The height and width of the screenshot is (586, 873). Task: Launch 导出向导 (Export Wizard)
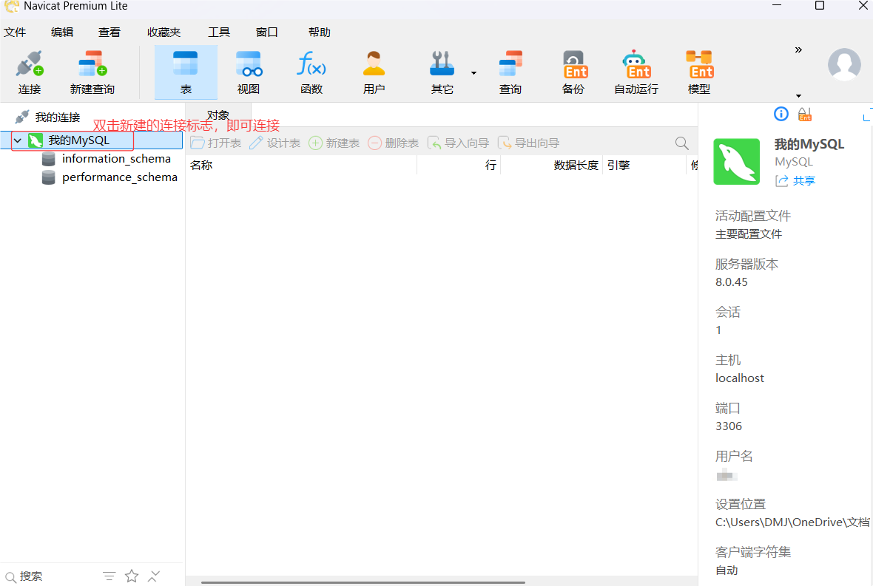(x=528, y=143)
